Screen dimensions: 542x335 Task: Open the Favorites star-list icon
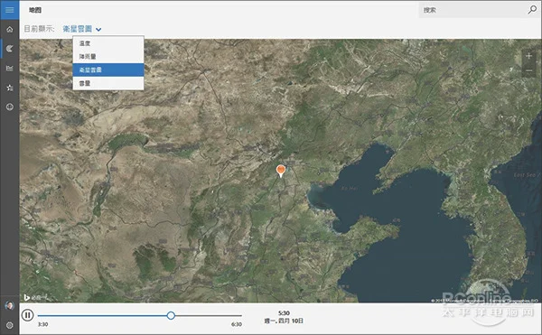point(10,88)
